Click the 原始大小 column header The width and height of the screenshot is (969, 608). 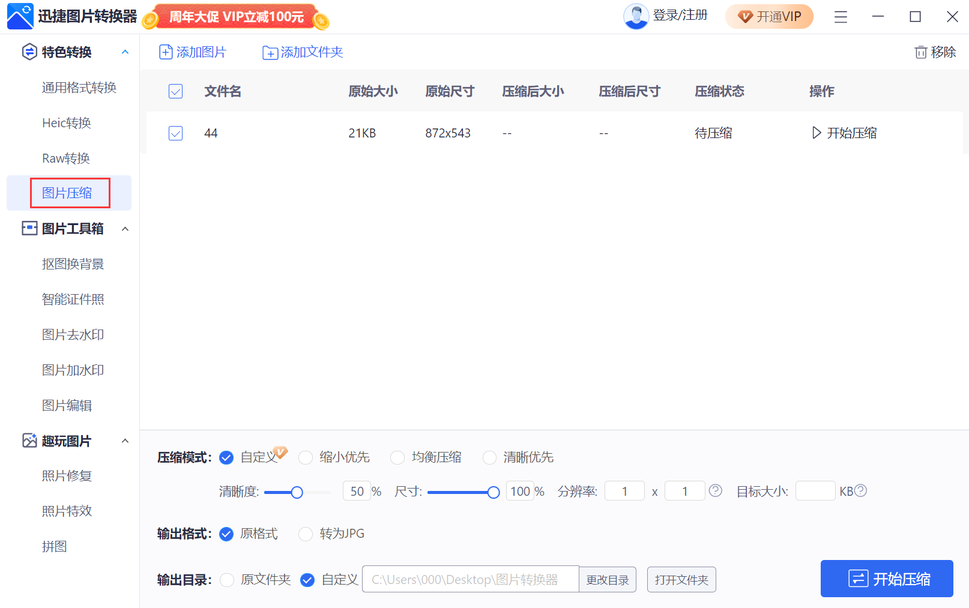[373, 91]
